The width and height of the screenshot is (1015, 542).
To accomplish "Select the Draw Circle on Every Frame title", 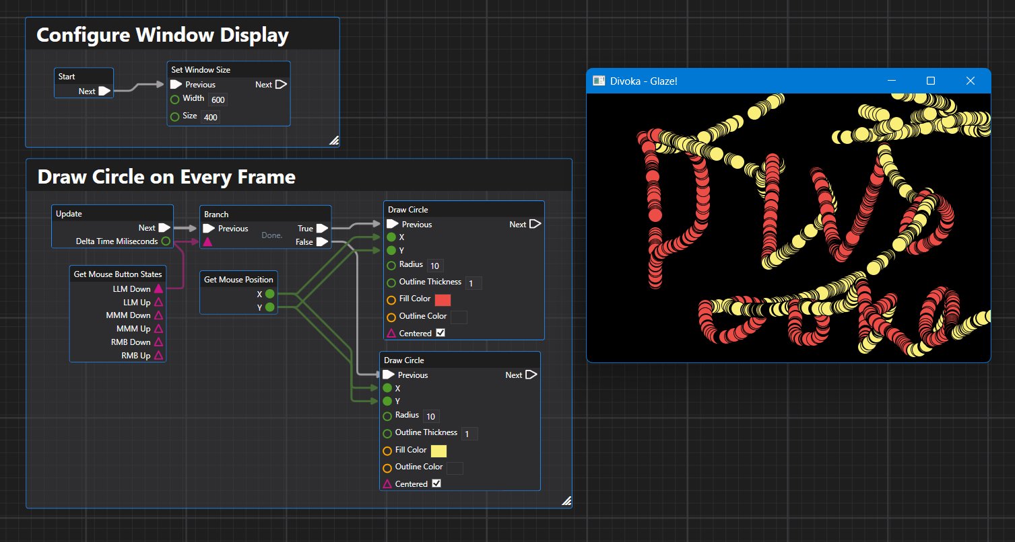I will [x=166, y=177].
